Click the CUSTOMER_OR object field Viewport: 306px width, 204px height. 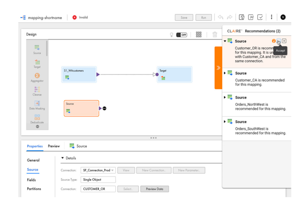point(98,189)
